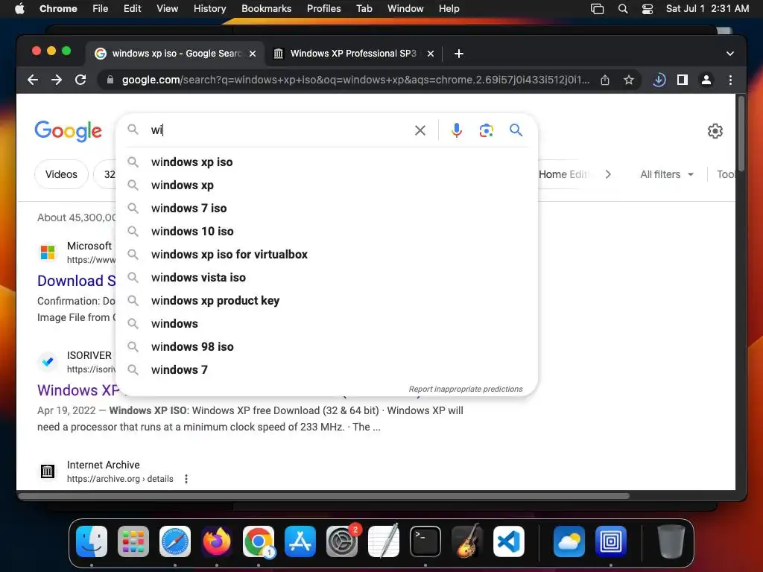Open the Apple menu
Viewport: 763px width, 572px height.
coord(19,9)
